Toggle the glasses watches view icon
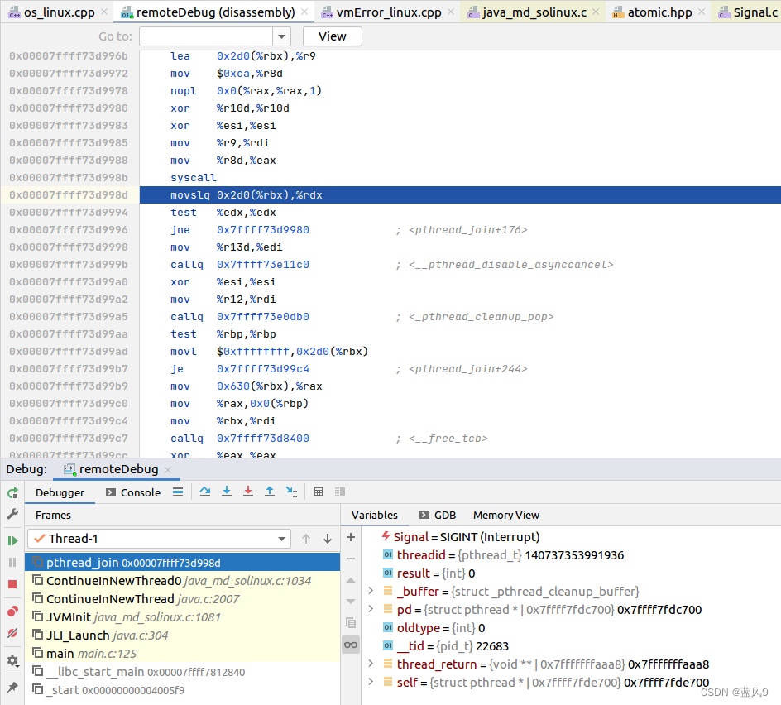Image resolution: width=781 pixels, height=705 pixels. [351, 645]
